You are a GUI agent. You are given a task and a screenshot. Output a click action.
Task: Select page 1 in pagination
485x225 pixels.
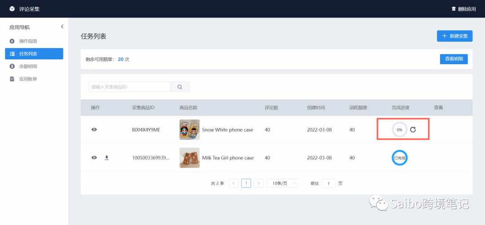pyautogui.click(x=246, y=183)
